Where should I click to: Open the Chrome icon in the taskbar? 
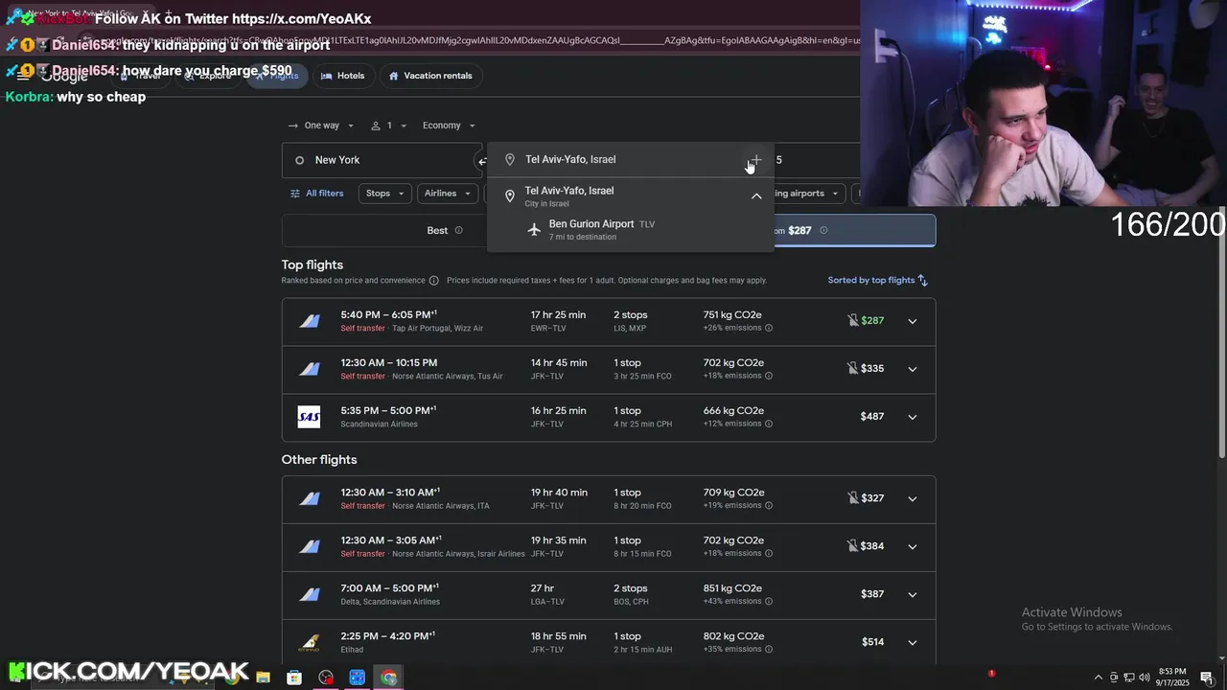pos(388,678)
